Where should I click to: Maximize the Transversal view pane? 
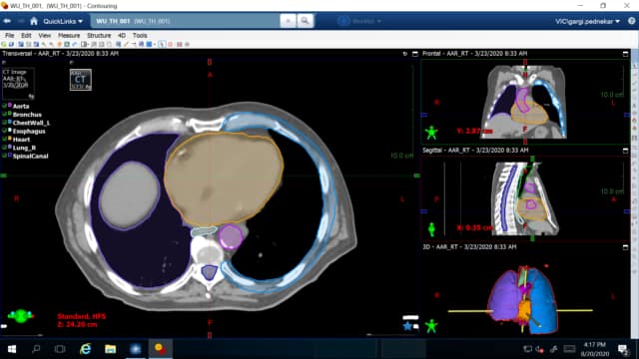(415, 54)
